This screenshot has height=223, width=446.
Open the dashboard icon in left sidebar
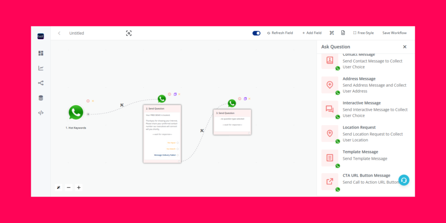click(41, 53)
